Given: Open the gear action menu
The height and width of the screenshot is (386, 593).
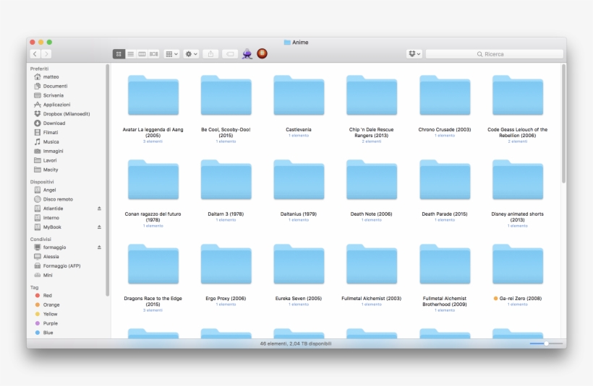Looking at the screenshot, I should [x=191, y=54].
